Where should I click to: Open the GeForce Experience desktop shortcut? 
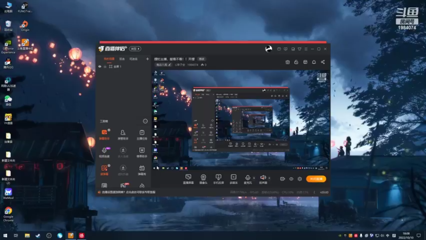point(8,46)
